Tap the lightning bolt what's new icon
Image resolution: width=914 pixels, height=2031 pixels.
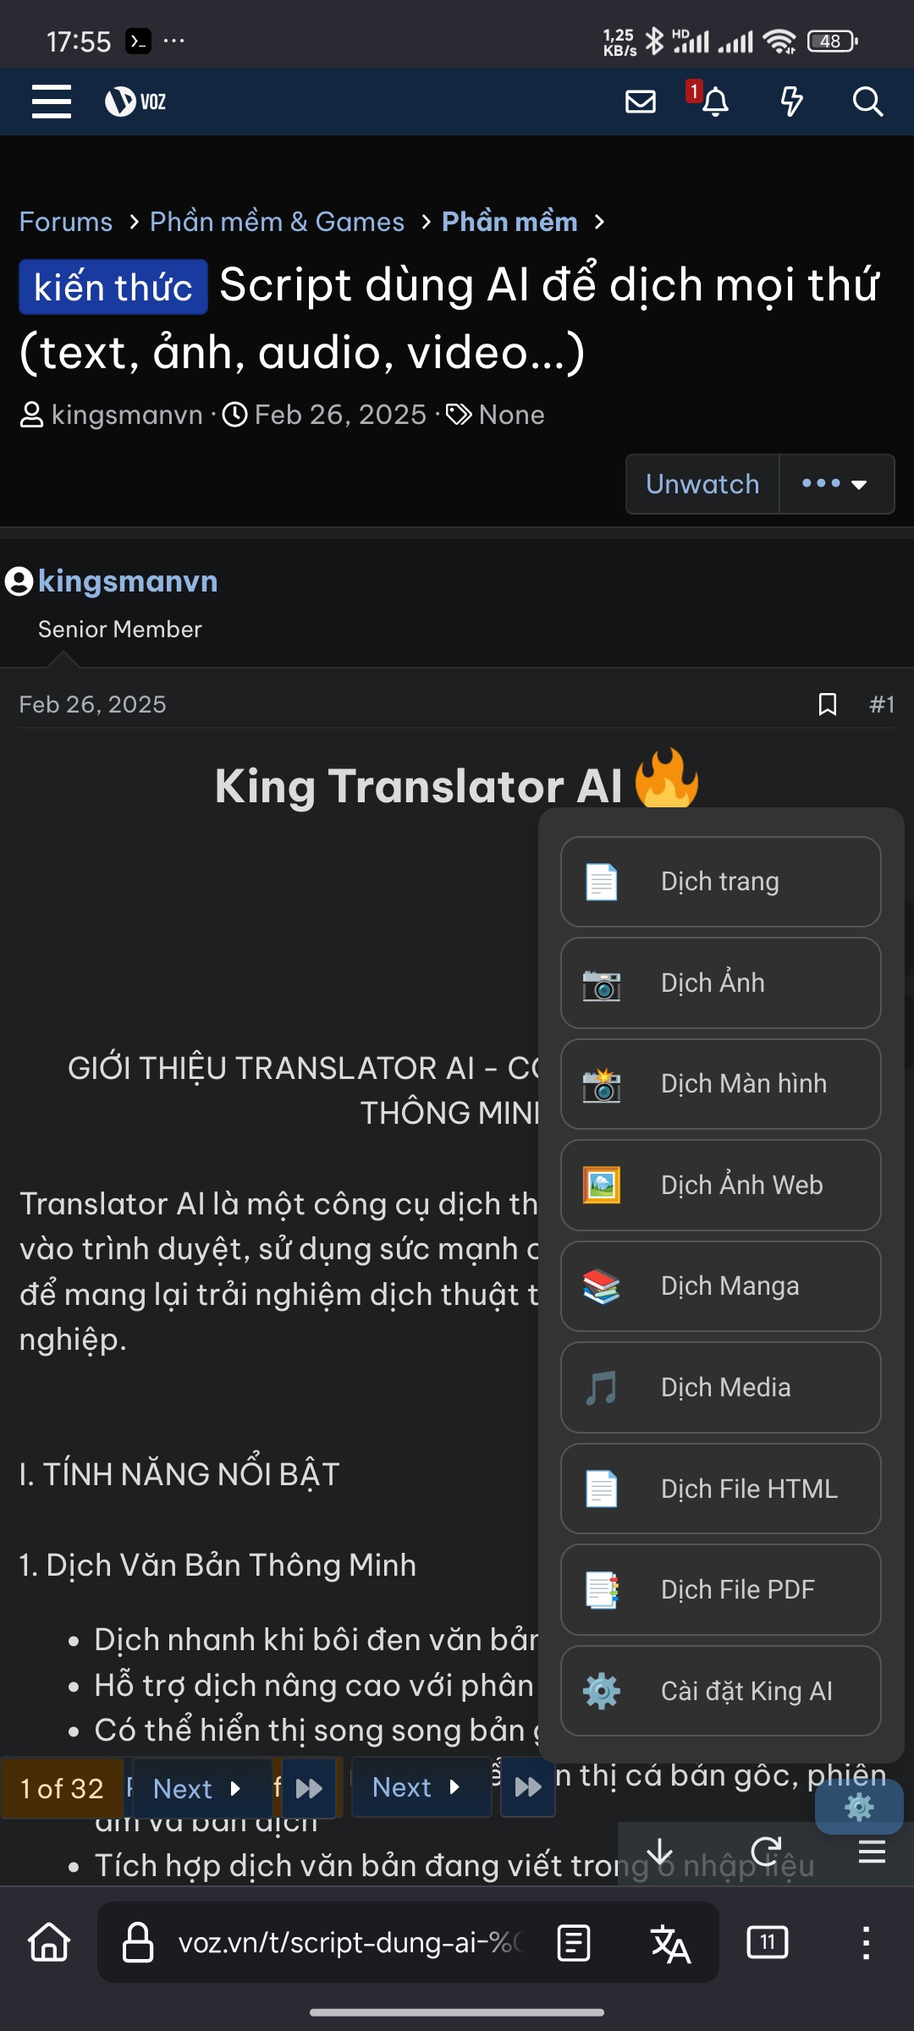[x=791, y=102]
